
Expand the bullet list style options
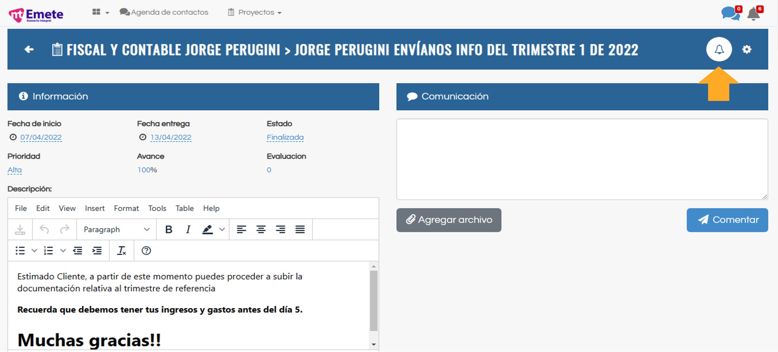tap(34, 251)
